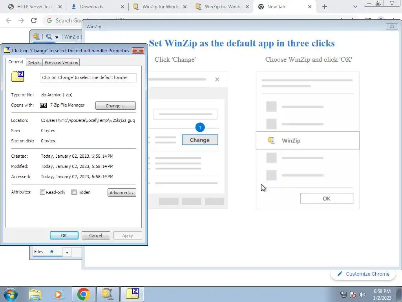The image size is (402, 302).
Task: Click the file name field in Properties
Action: pos(88,77)
